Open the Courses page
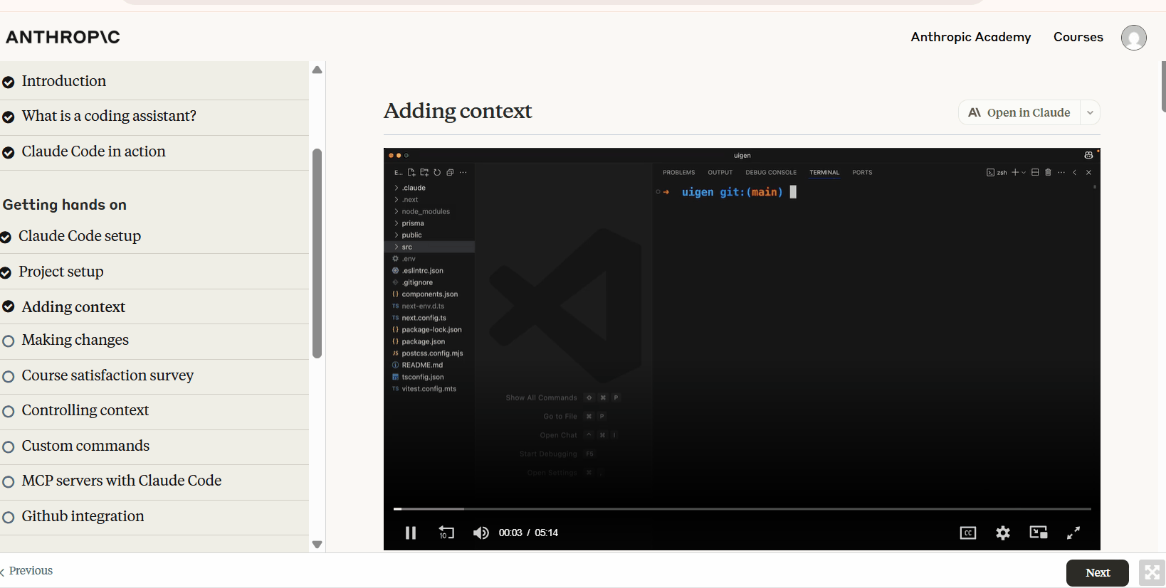The width and height of the screenshot is (1166, 588). click(x=1078, y=37)
